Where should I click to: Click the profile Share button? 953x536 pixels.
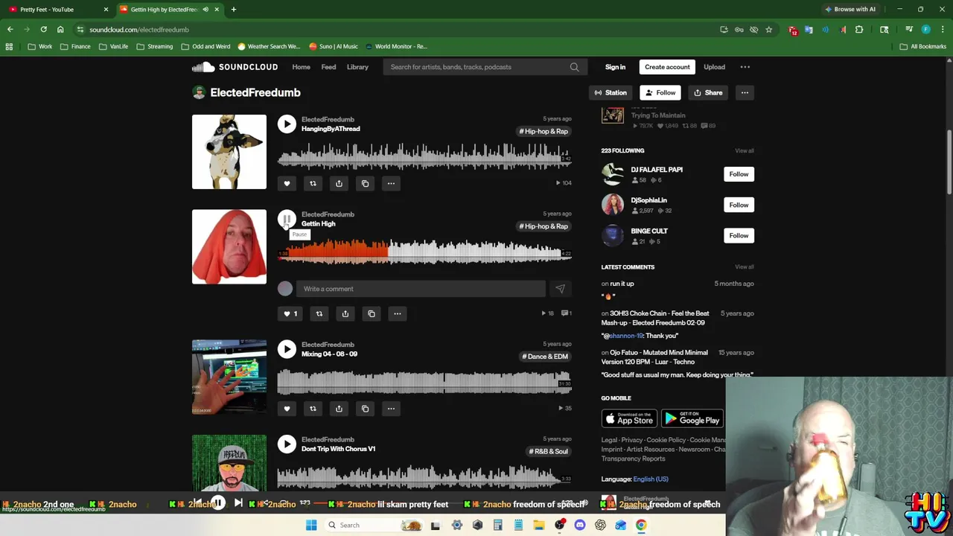click(x=708, y=93)
